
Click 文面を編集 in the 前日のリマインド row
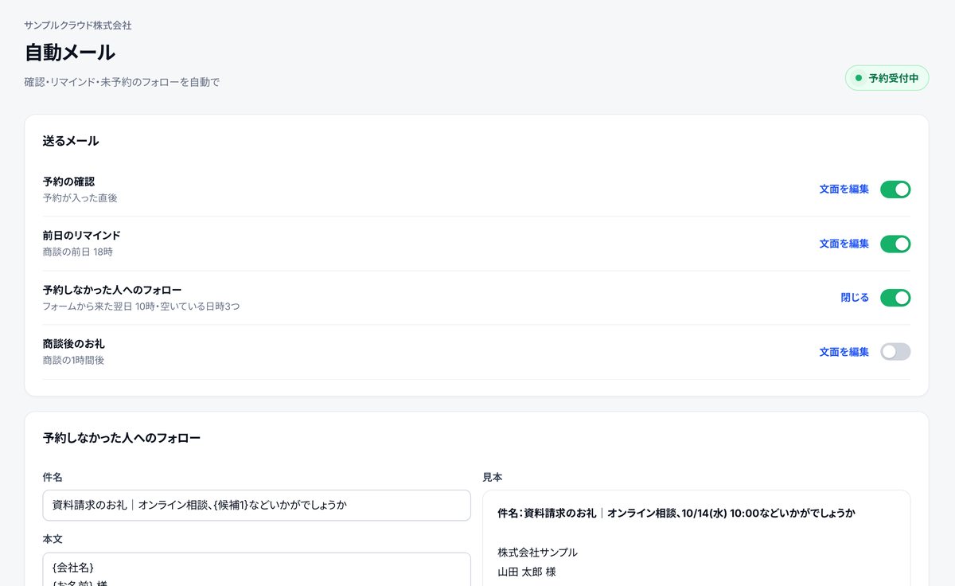click(844, 244)
